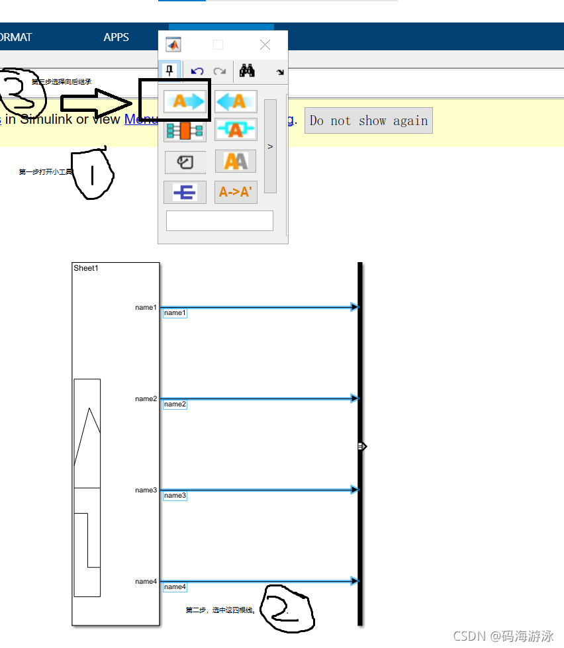Click the A->A' rename button
564x648 pixels.
236,192
